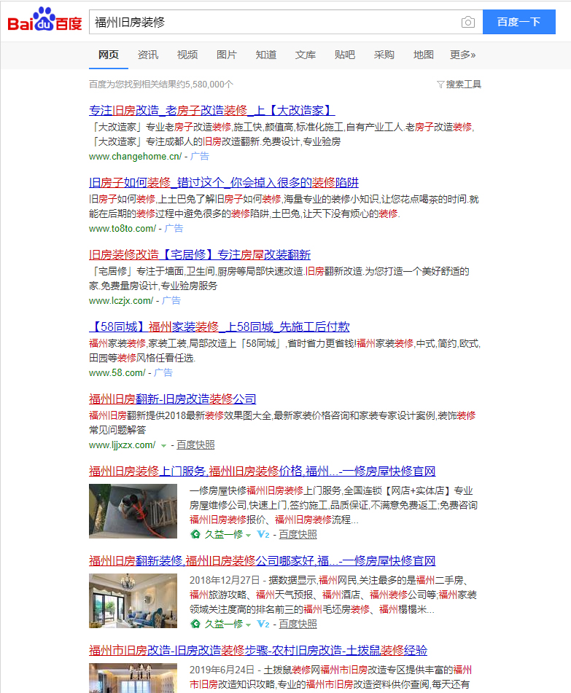Switch to the 贴吧 tab

click(344, 55)
